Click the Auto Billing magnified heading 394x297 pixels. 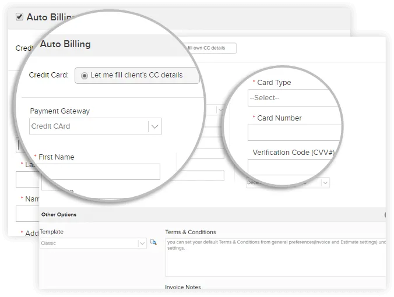click(x=65, y=44)
